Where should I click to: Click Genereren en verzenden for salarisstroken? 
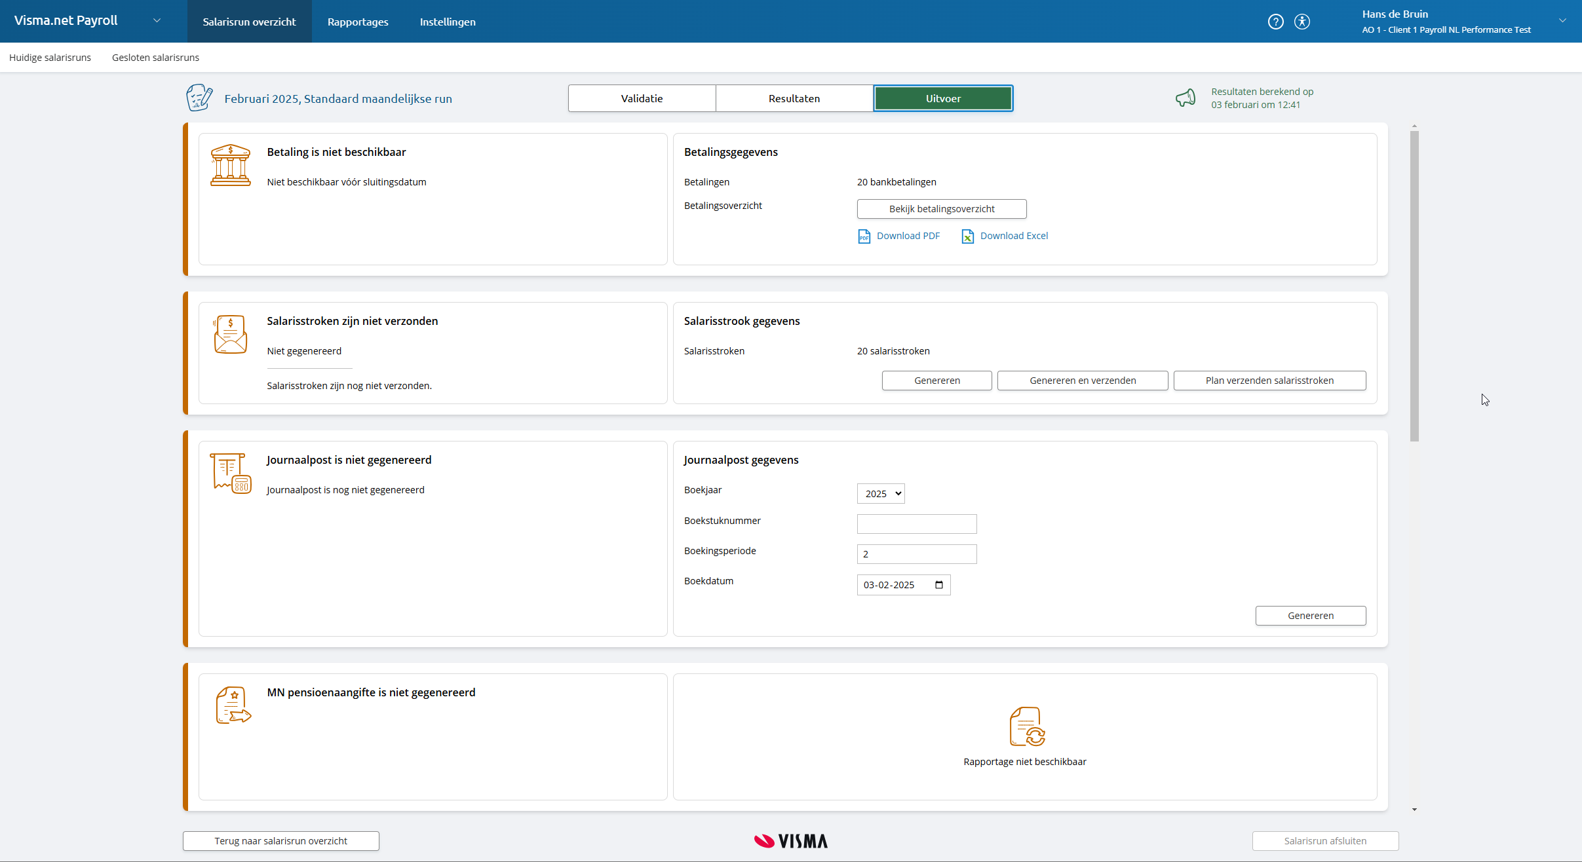point(1081,380)
